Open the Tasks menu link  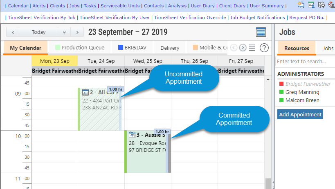(90, 6)
